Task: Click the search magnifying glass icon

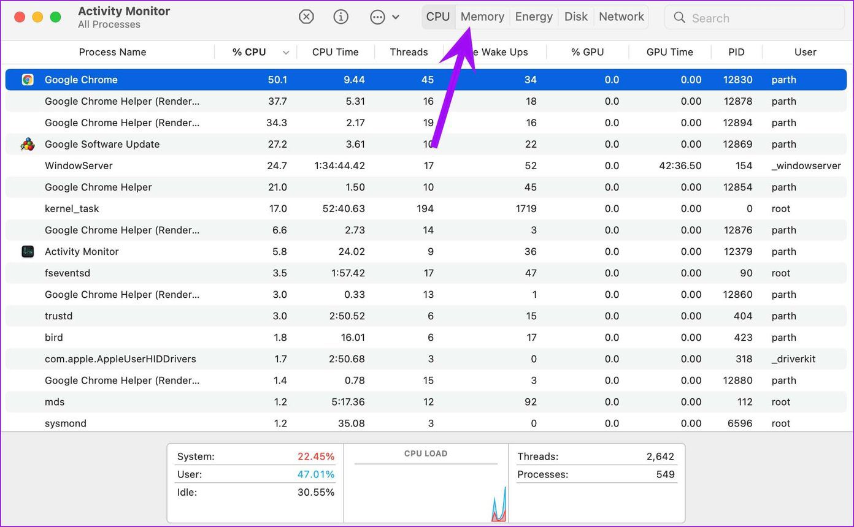Action: [679, 18]
